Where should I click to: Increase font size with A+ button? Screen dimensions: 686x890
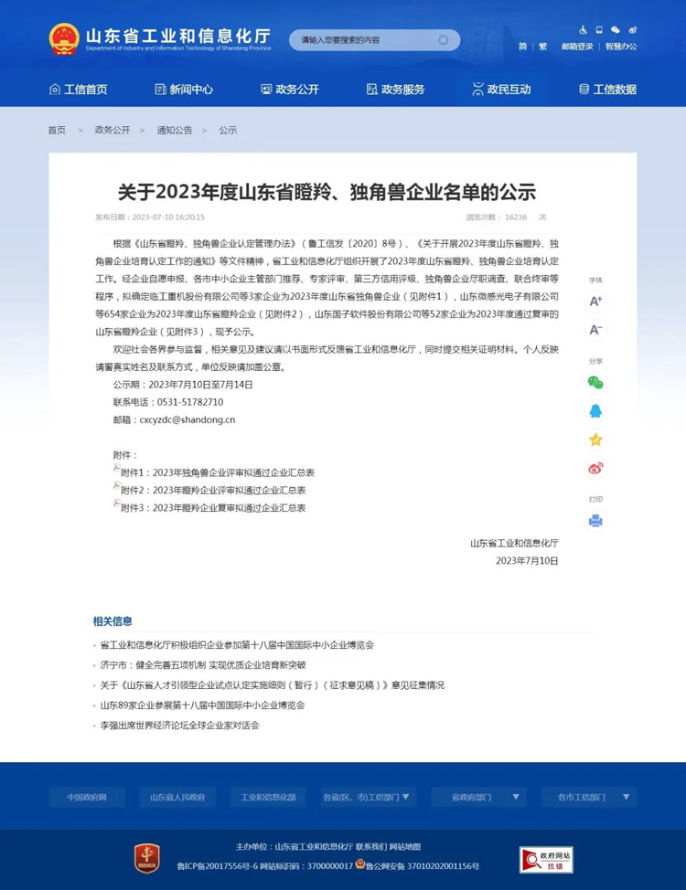click(x=595, y=301)
